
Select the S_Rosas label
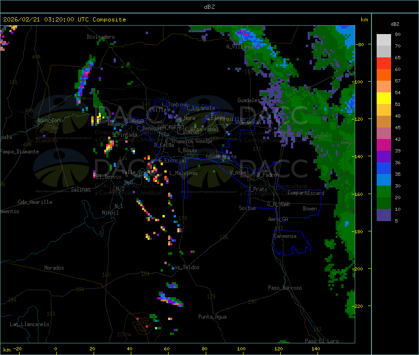(x=187, y=150)
